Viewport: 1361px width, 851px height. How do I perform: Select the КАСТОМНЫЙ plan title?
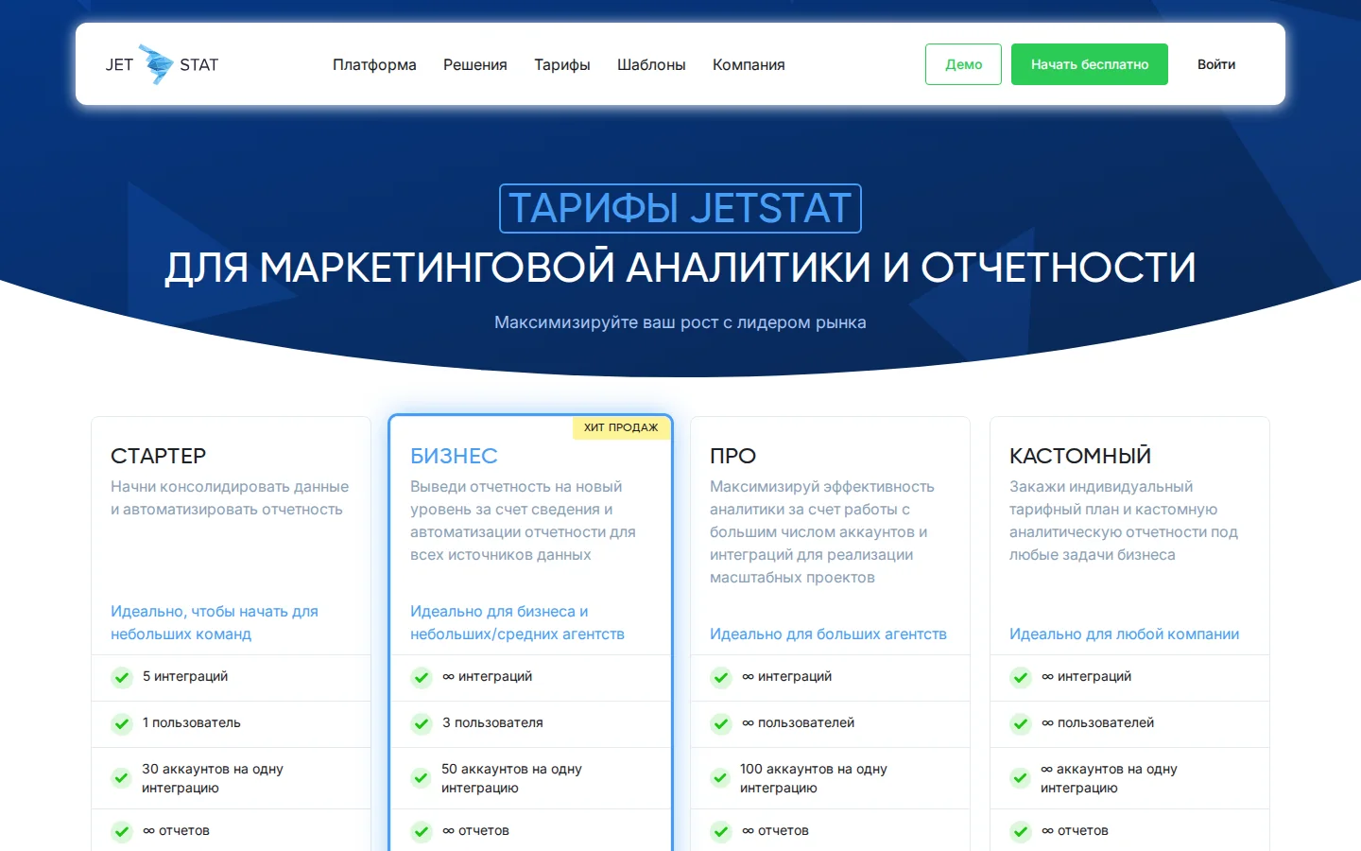(1080, 456)
